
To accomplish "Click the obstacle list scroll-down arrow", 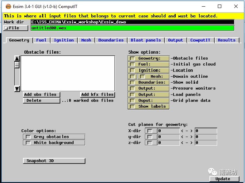I will click(x=17, y=89).
